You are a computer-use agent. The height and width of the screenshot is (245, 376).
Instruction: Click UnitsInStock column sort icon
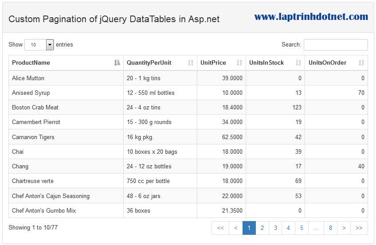pos(298,63)
